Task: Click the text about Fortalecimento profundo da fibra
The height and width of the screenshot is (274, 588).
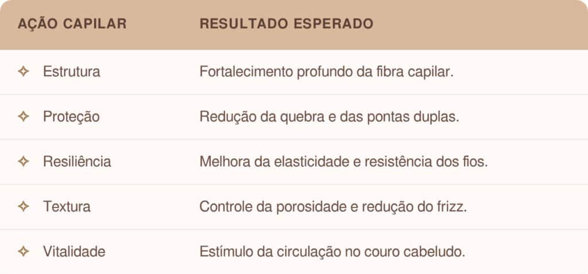Action: tap(327, 72)
